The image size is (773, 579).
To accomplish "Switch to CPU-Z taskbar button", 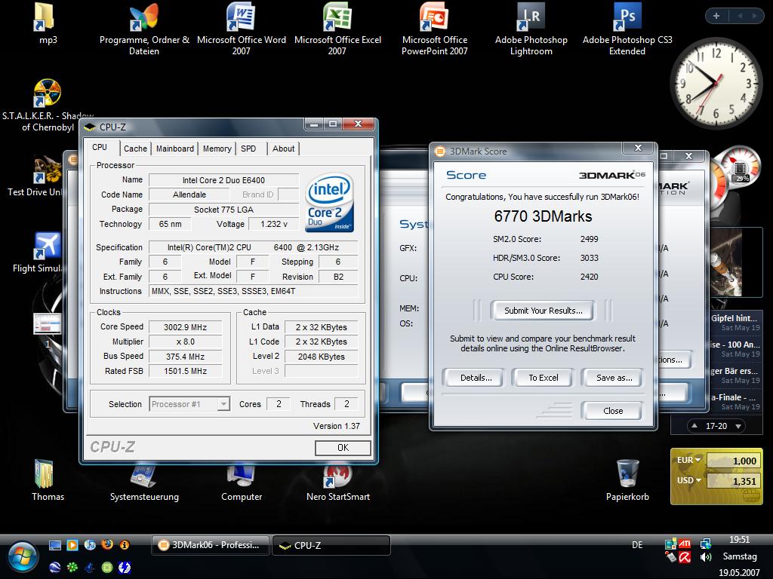I will coord(331,545).
